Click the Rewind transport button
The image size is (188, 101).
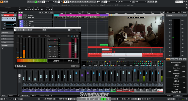86,99
